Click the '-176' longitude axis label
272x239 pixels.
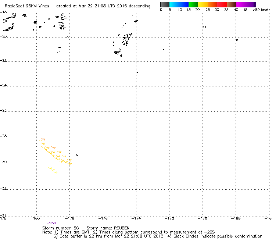coord(103,218)
